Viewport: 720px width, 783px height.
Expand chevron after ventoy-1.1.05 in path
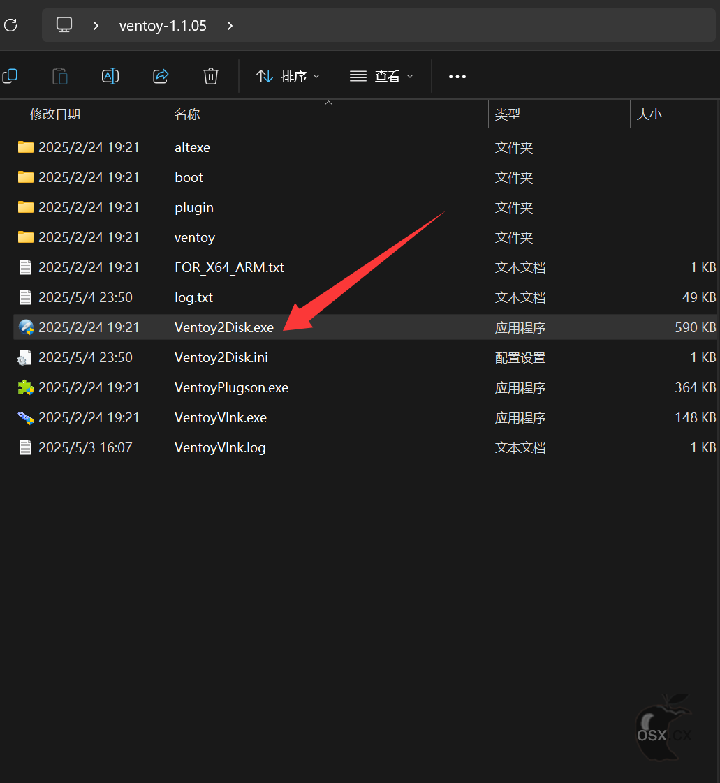coord(230,25)
